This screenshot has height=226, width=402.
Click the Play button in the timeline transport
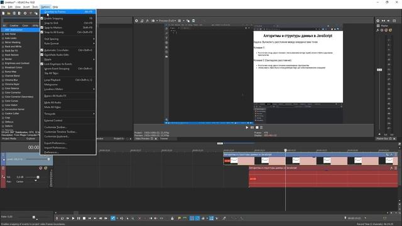[73, 218]
